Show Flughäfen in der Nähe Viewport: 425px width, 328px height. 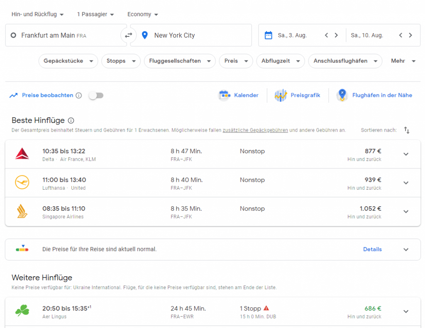[x=375, y=95]
